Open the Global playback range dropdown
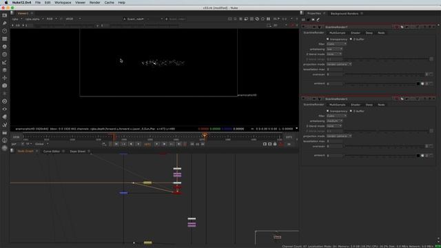The height and width of the screenshot is (248, 441). coord(41,144)
